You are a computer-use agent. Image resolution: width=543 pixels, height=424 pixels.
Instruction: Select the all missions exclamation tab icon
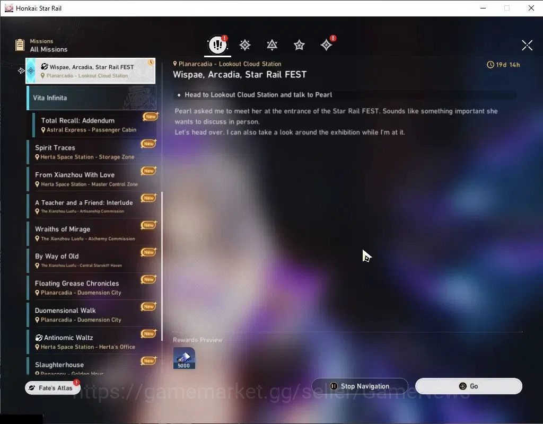[x=217, y=45]
